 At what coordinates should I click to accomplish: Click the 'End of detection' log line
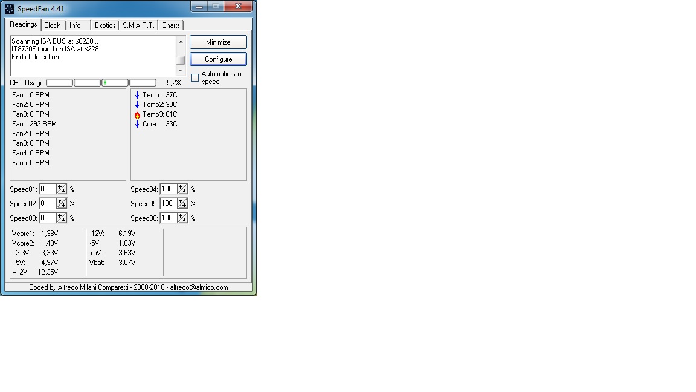click(35, 57)
